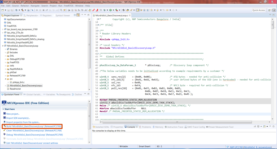Click the green Run button in toolbar
The width and height of the screenshot is (277, 149).
pos(110,10)
